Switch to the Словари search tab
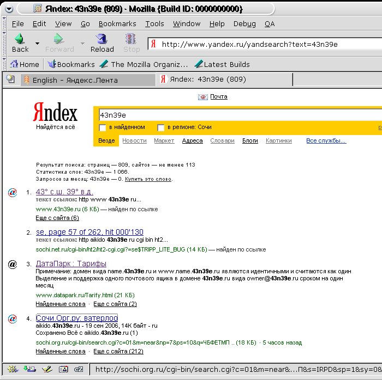Image resolution: width=382 pixels, height=380 pixels. click(x=223, y=140)
